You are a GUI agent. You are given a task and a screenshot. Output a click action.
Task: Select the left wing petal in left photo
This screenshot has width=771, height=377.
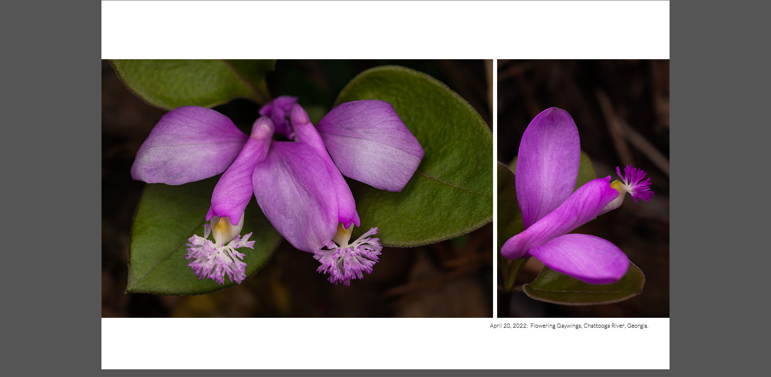coord(187,146)
